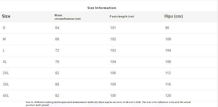The image size is (218, 107).
Task: Select the Size column header
Action: point(6,16)
